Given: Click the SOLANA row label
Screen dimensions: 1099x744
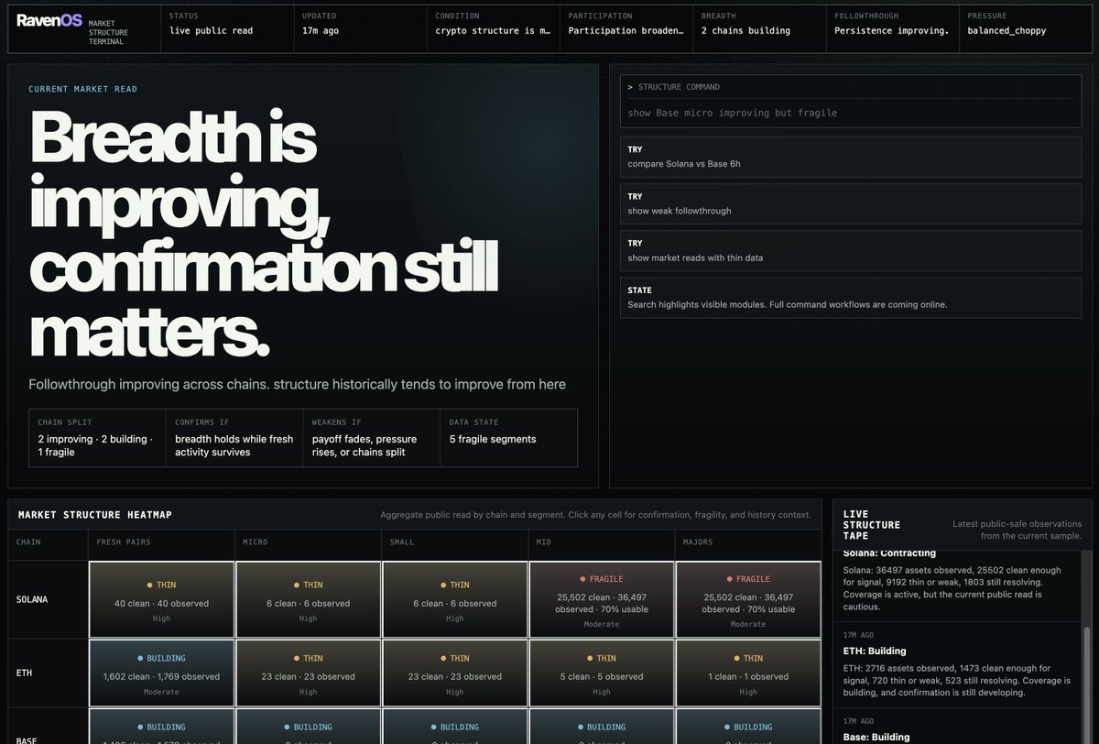Looking at the screenshot, I should click(32, 599).
